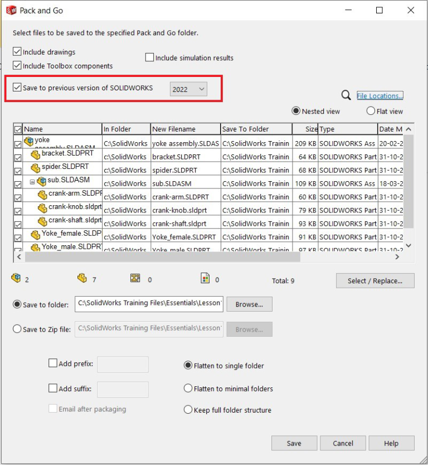
Task: Click the crank-knob part icon
Action: click(x=42, y=208)
